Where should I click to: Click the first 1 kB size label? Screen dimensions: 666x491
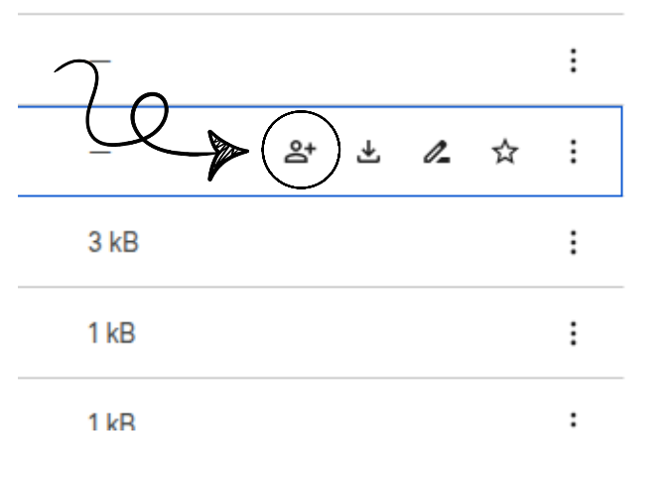pos(111,333)
